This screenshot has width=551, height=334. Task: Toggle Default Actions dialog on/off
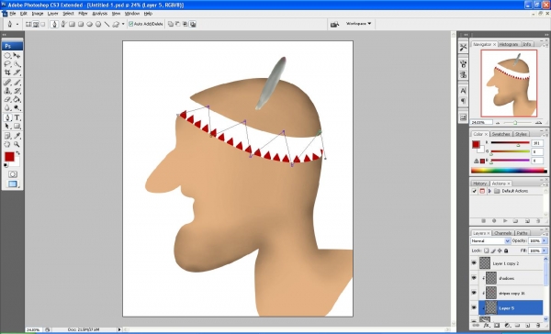pyautogui.click(x=482, y=191)
